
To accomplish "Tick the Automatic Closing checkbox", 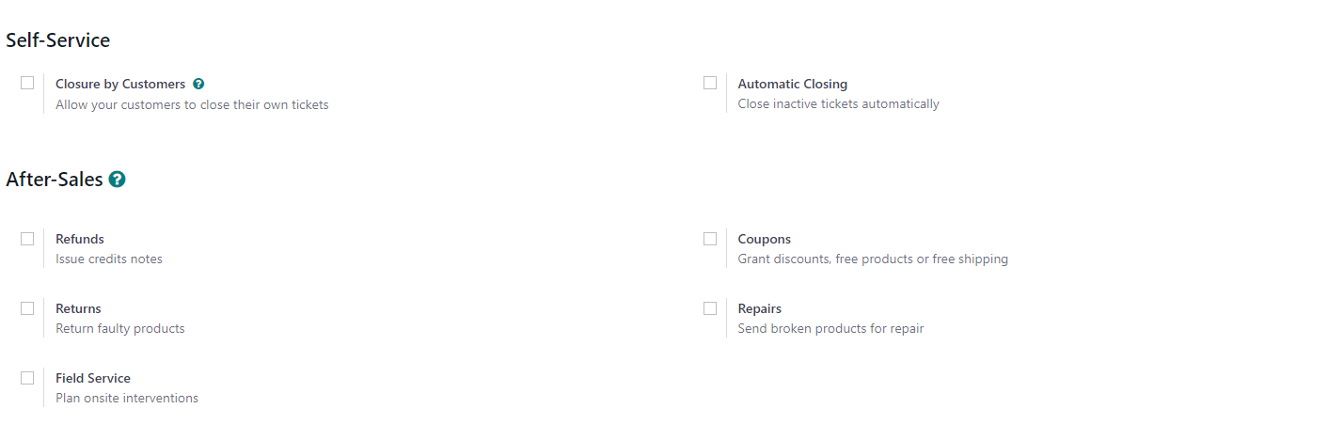I will point(710,83).
